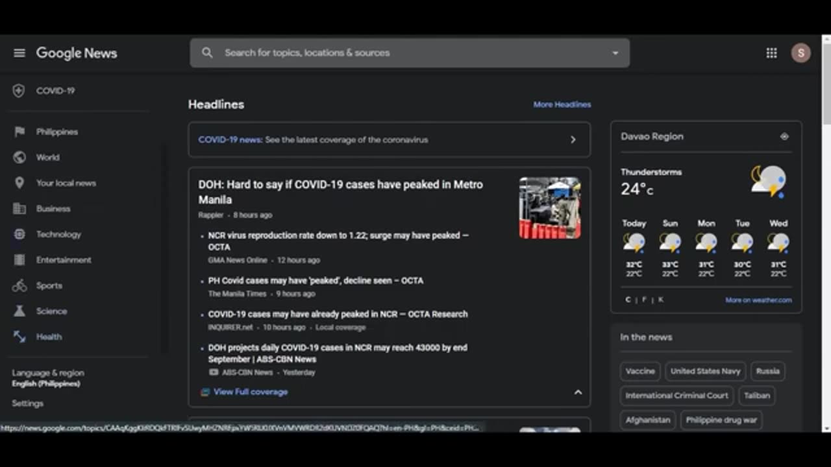
Task: Open the Business section
Action: 53,209
